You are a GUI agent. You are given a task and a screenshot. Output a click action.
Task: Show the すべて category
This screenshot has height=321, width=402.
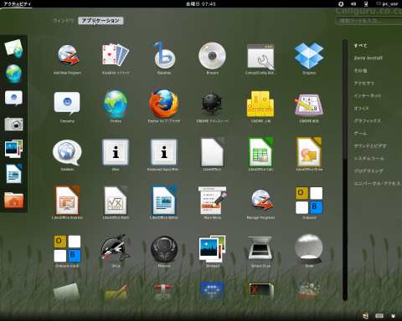pos(360,45)
